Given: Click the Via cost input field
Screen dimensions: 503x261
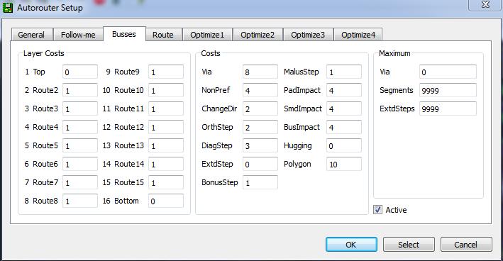Looking at the screenshot, I should coord(260,72).
